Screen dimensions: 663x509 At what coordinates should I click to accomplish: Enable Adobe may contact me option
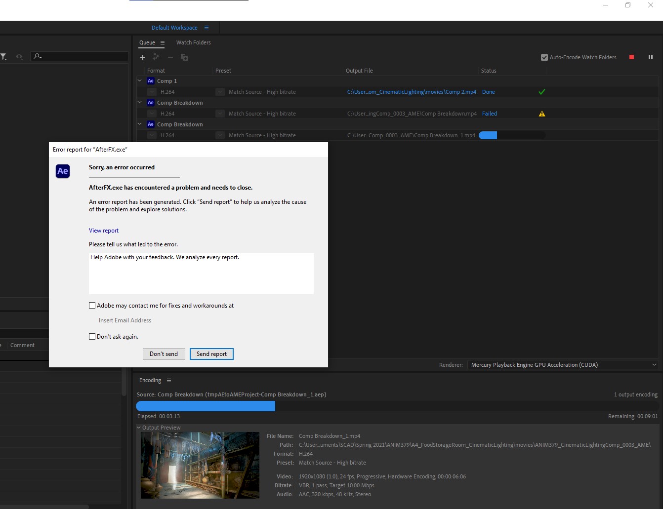coord(92,305)
